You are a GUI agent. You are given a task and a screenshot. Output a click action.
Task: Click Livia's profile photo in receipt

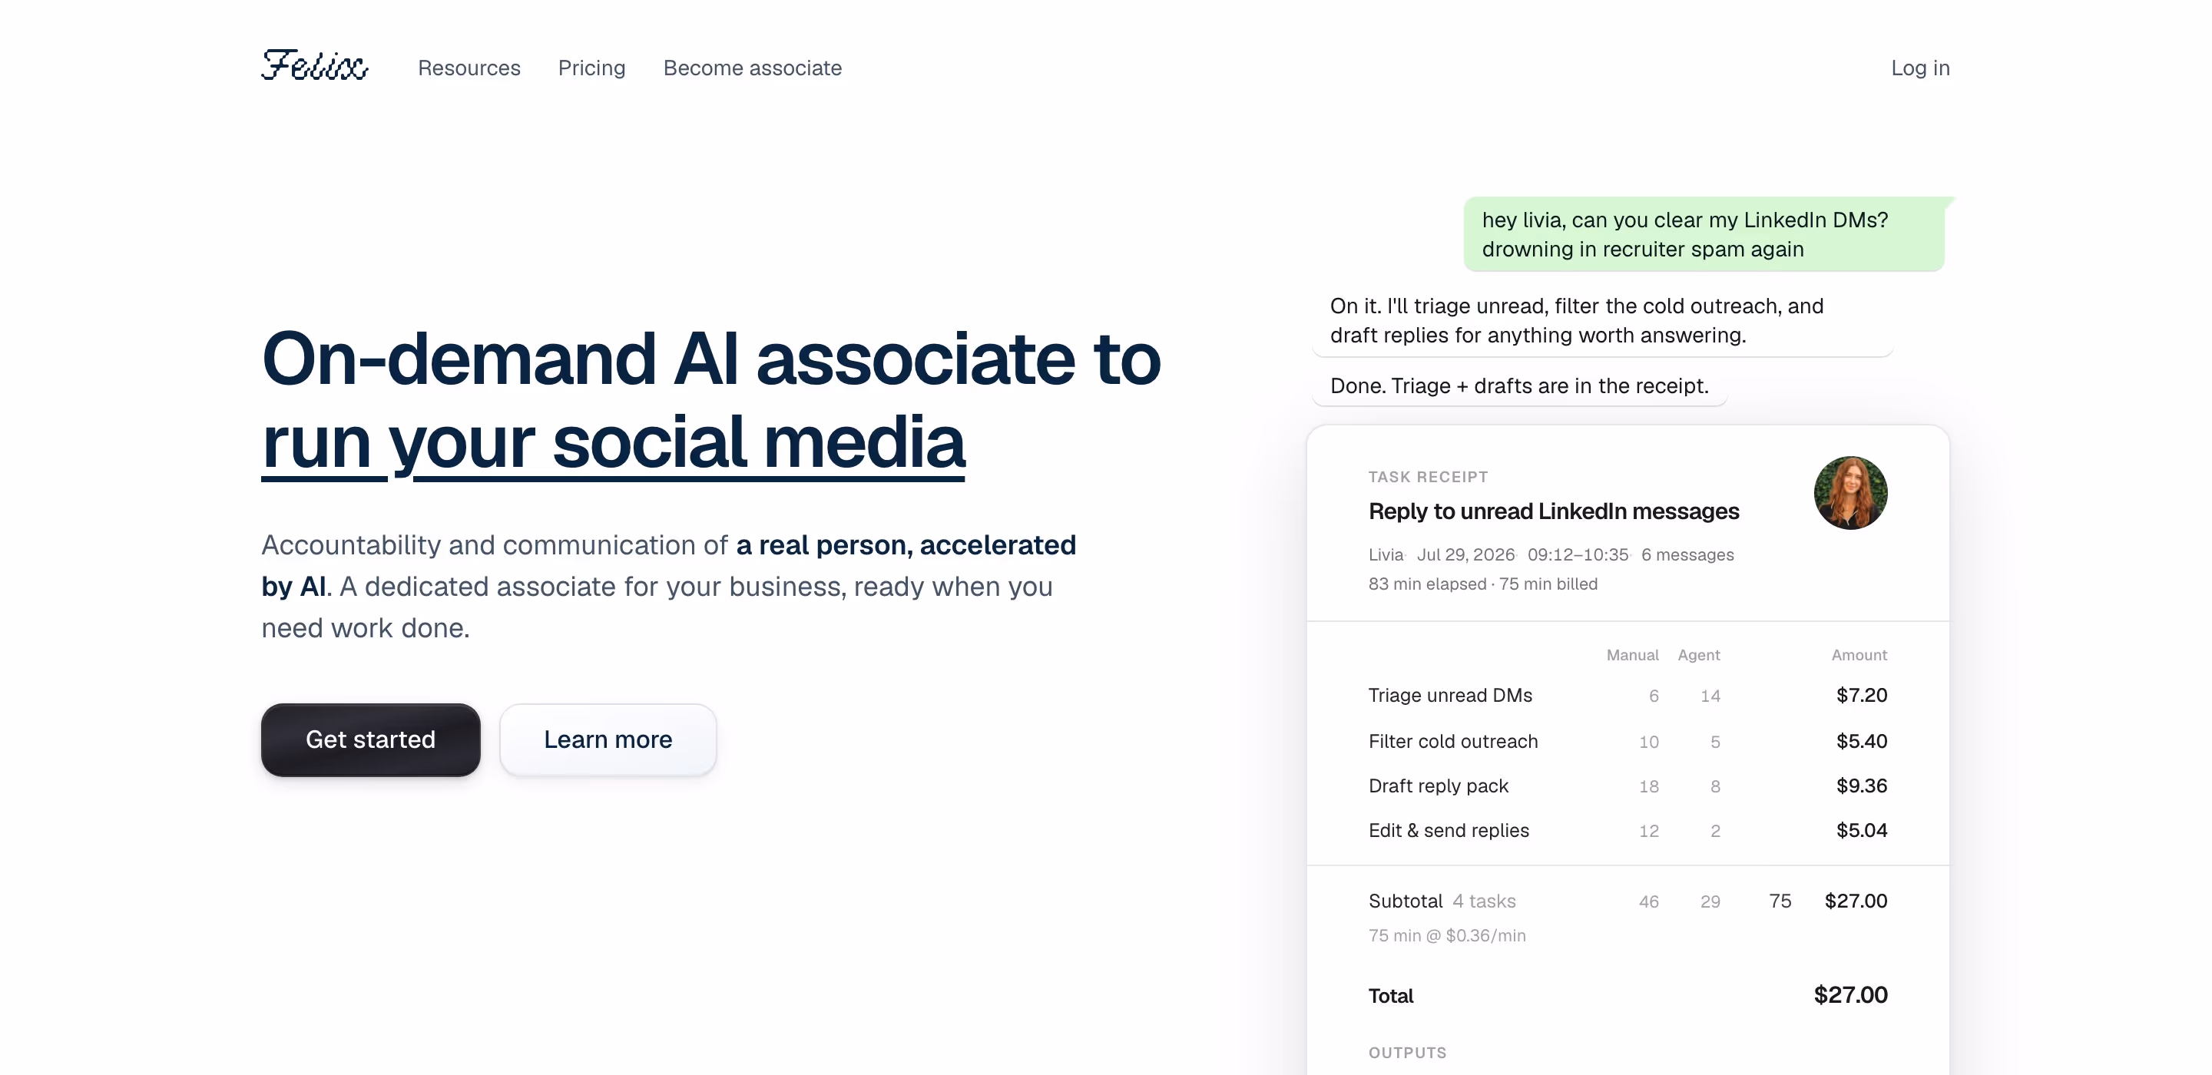(1850, 493)
